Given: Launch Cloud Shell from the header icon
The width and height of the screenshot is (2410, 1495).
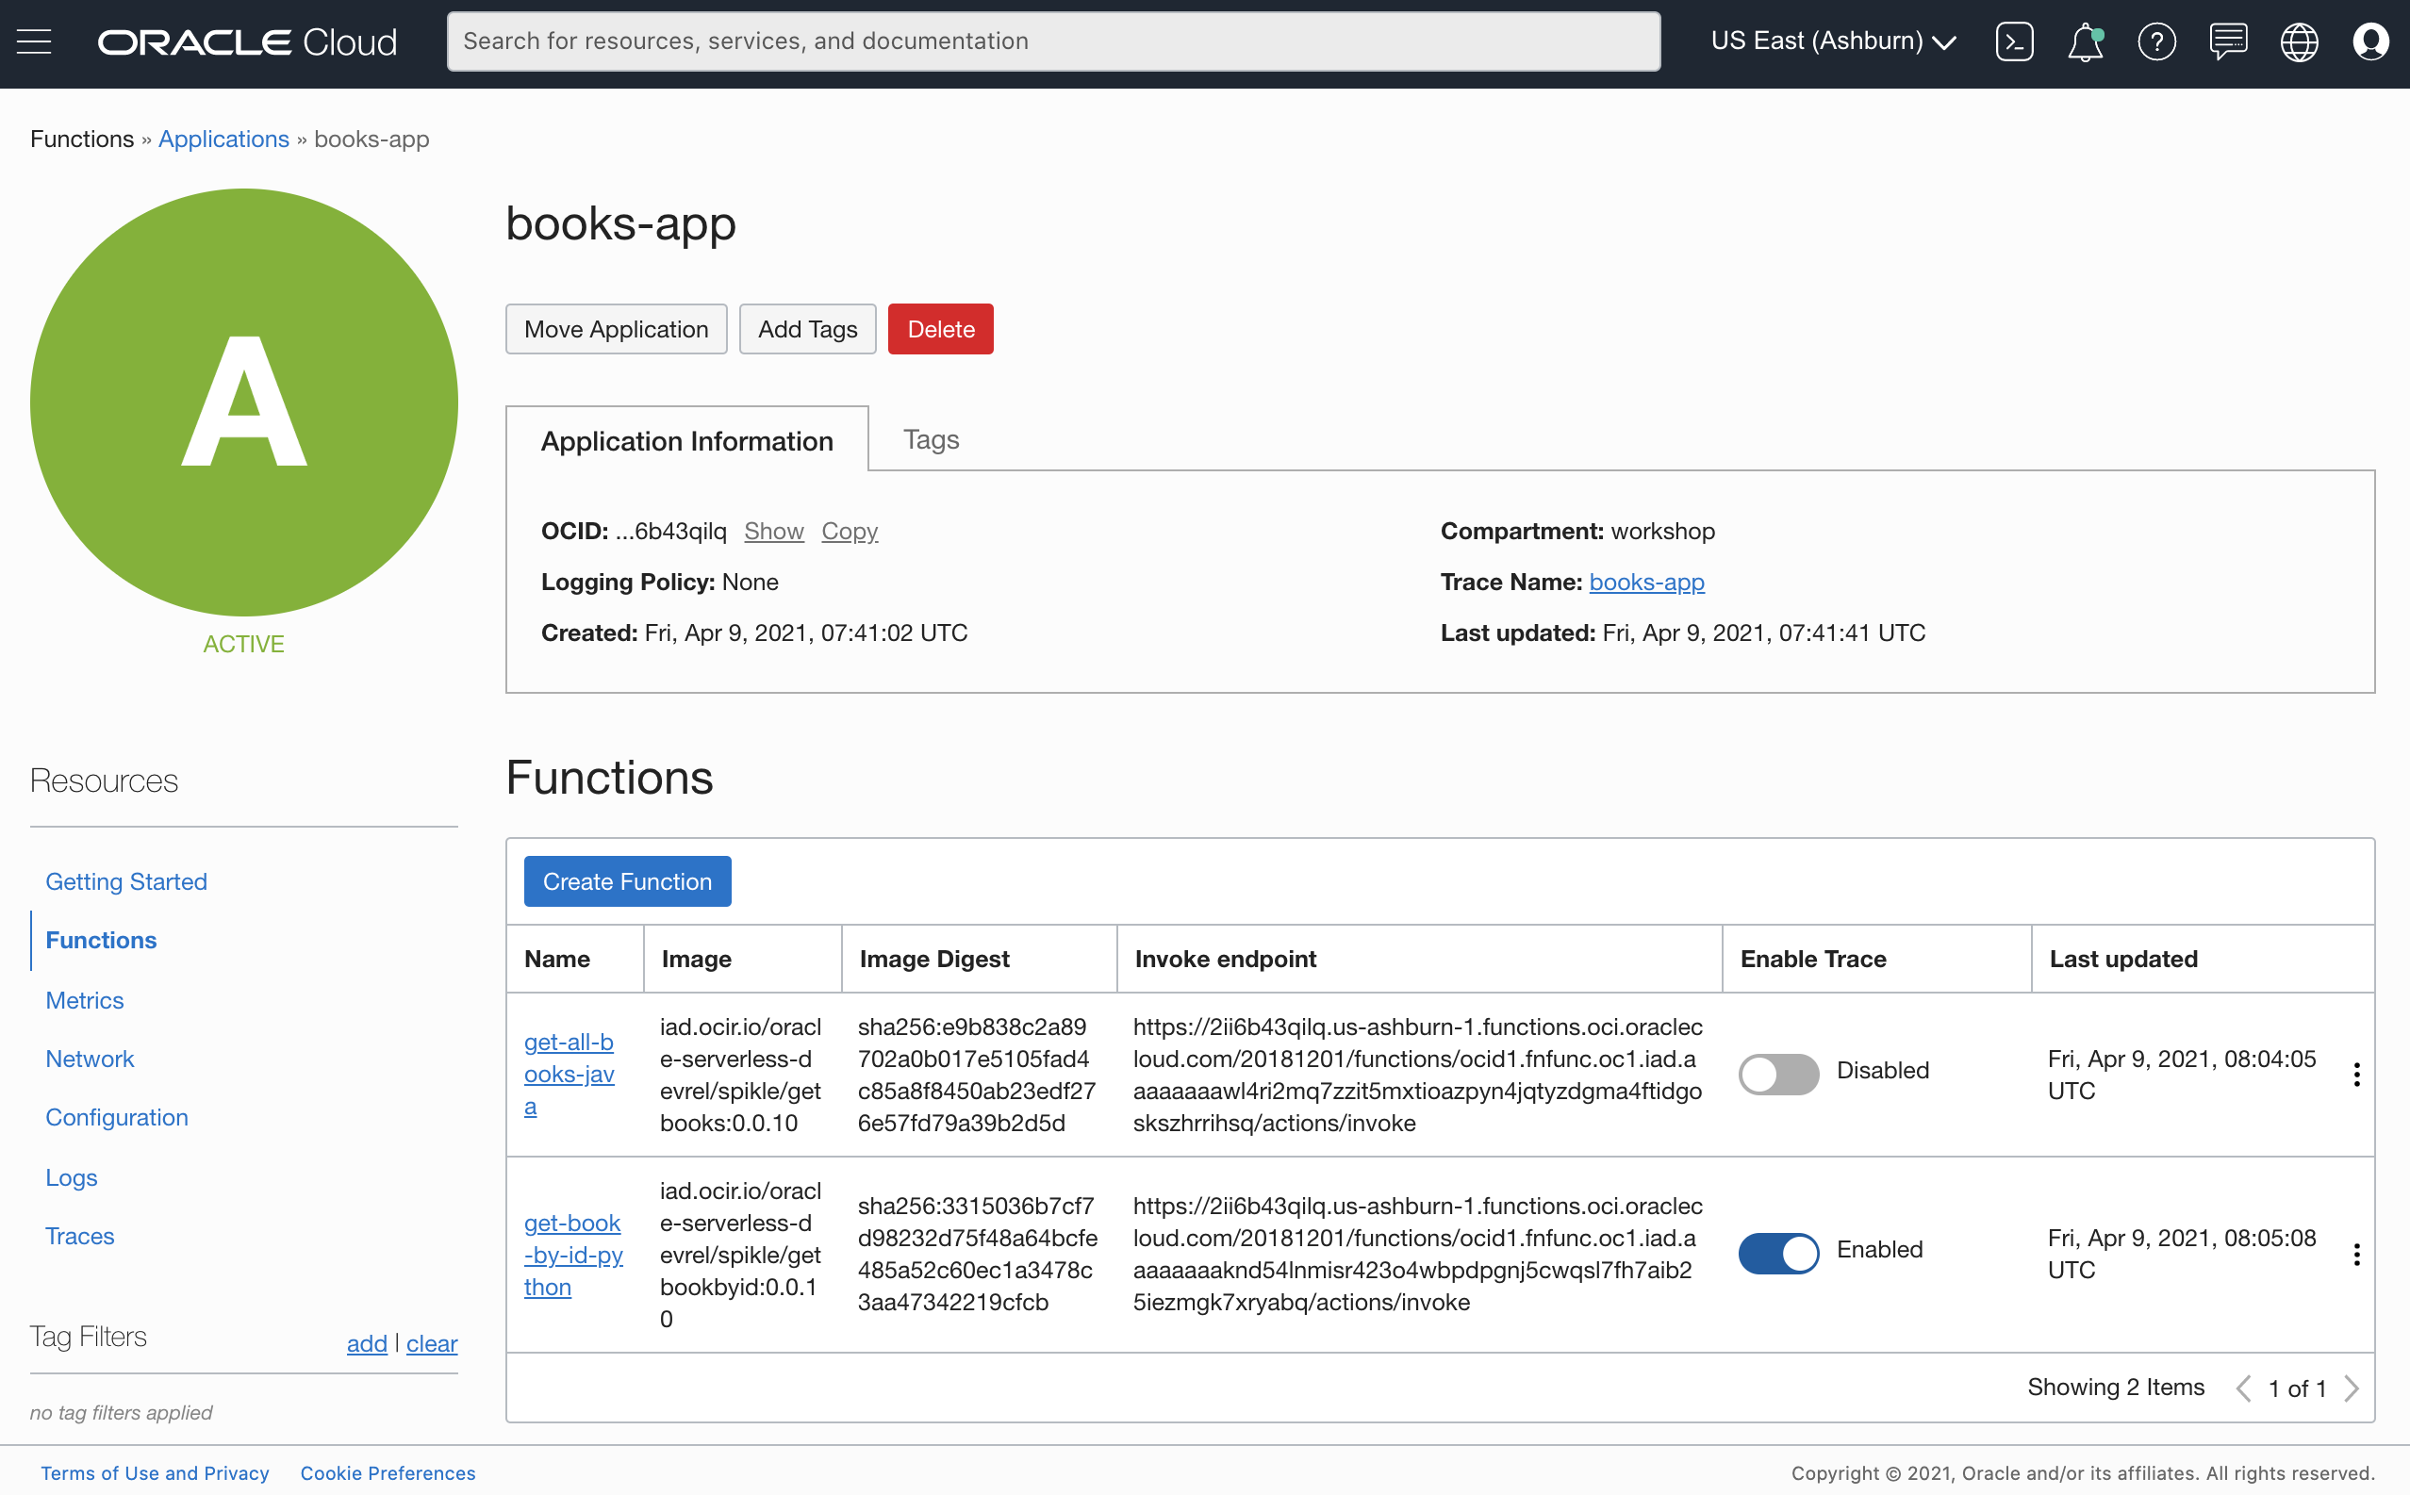Looking at the screenshot, I should (x=2013, y=41).
